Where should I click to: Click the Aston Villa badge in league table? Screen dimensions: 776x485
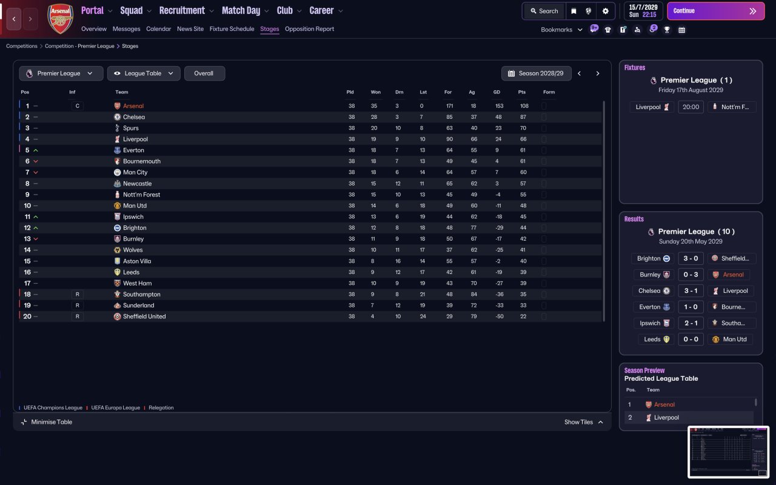coord(118,261)
